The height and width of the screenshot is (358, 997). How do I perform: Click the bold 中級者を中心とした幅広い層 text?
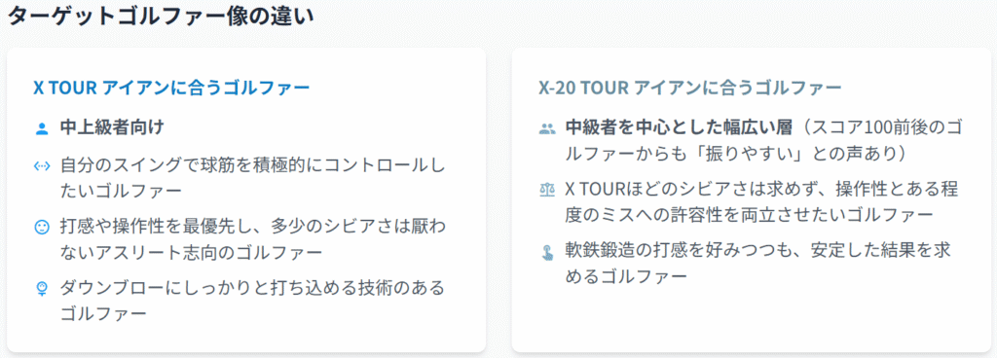679,127
